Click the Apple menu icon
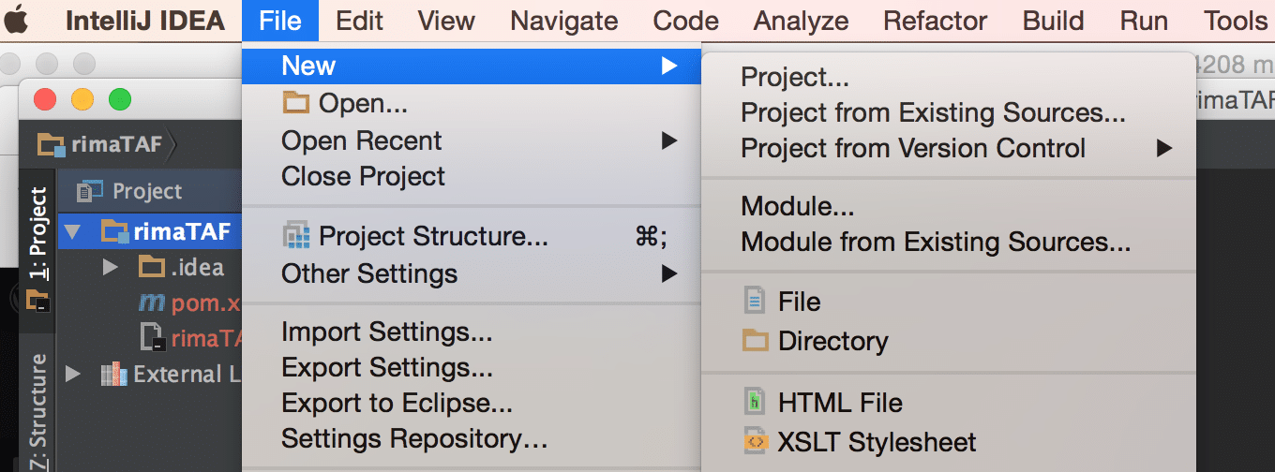The image size is (1275, 472). point(16,21)
